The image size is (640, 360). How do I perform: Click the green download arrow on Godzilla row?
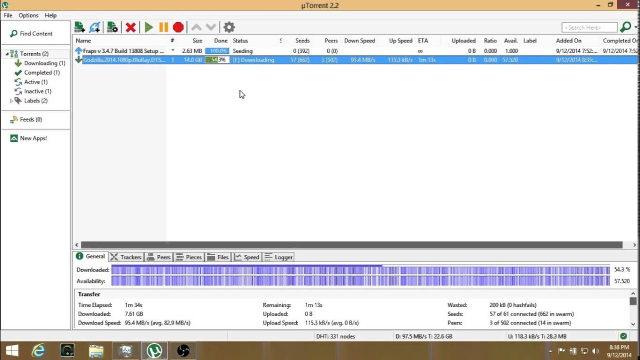78,60
